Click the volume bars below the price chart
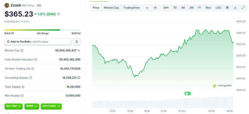This screenshot has height=114, width=249. pyautogui.click(x=163, y=103)
